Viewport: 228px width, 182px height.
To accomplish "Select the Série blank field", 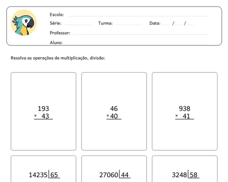I will (x=77, y=25).
